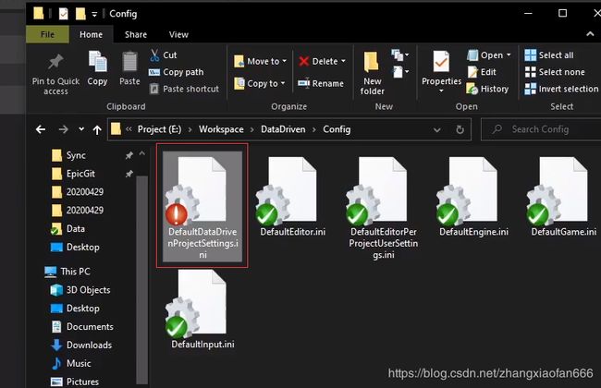This screenshot has height=388, width=601.
Task: Select DefaultEditor.ini file
Action: 293,197
